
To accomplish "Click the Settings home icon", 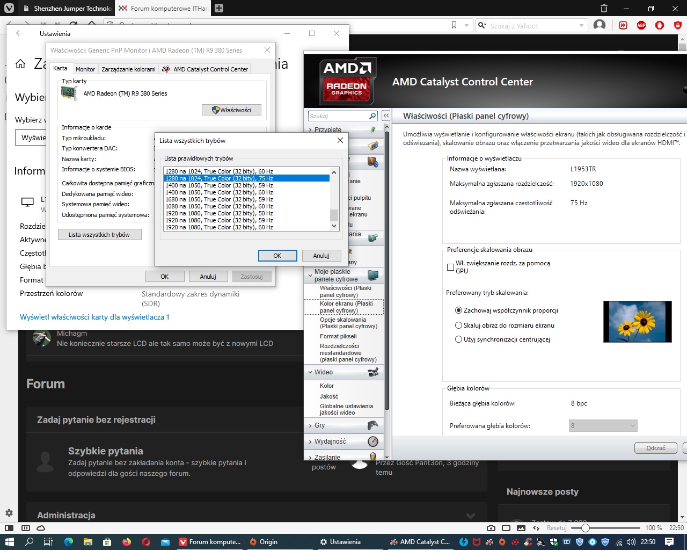I will click(x=20, y=64).
